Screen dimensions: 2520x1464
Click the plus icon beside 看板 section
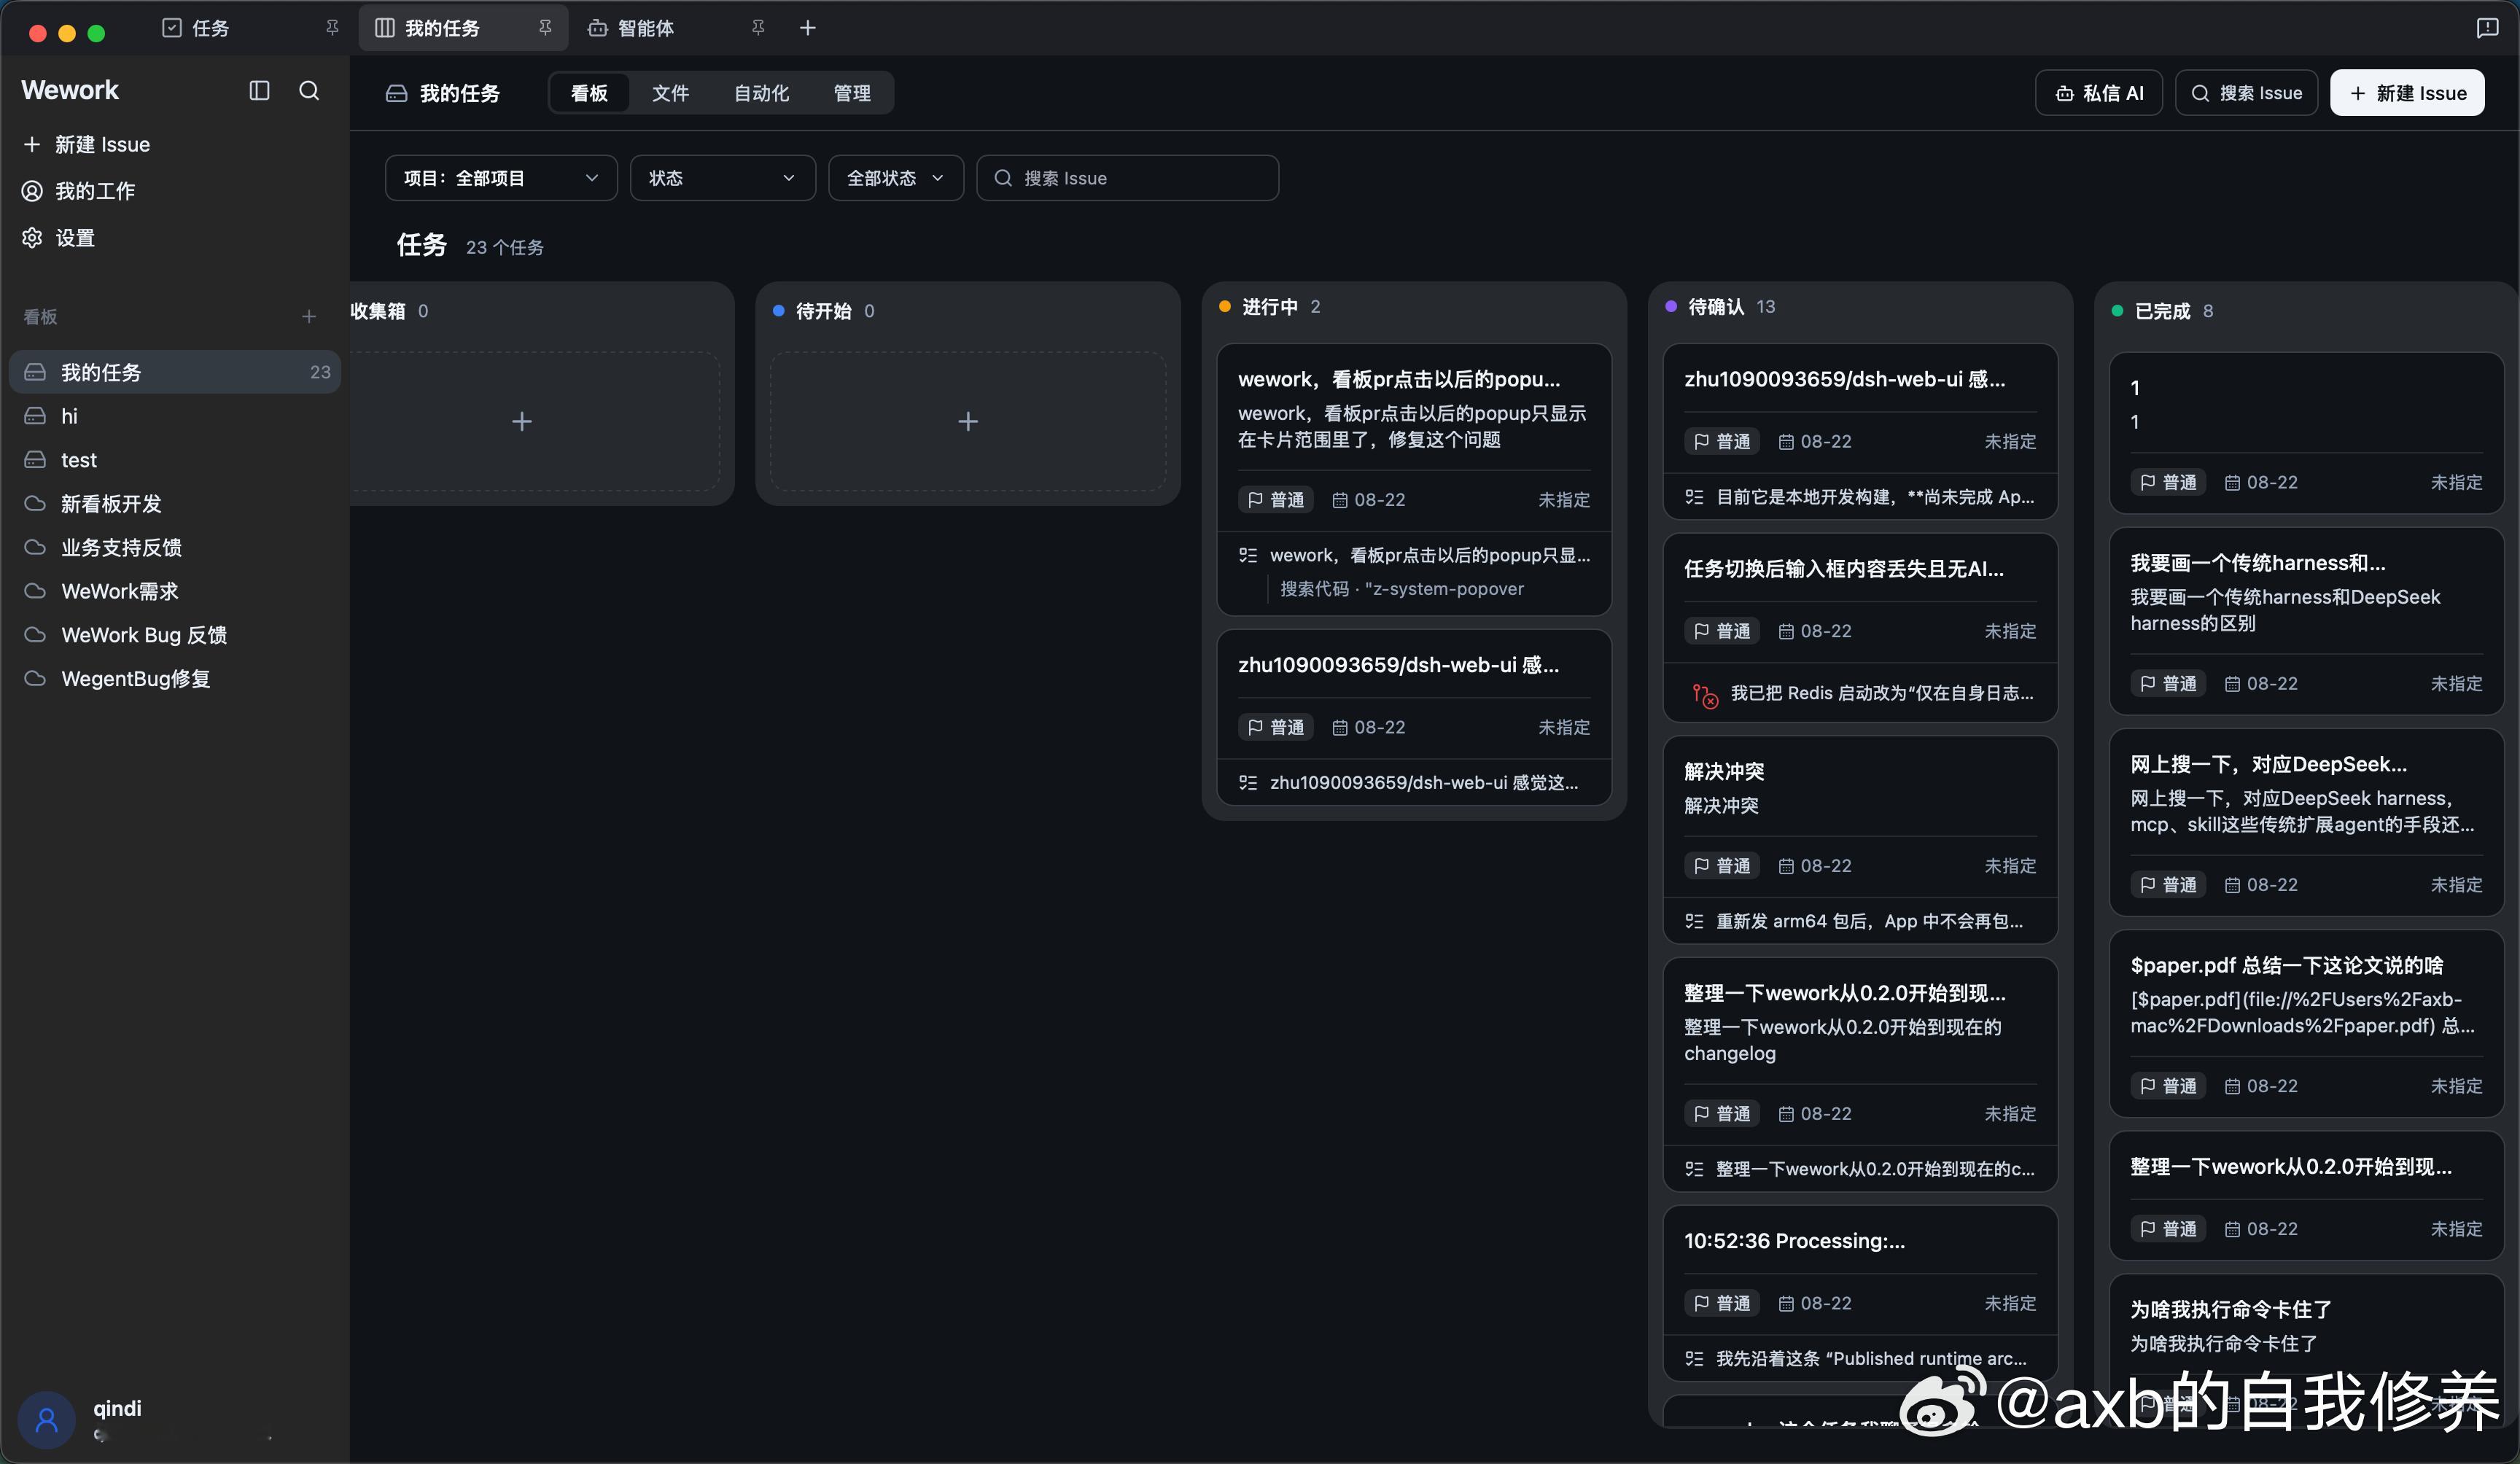tap(309, 316)
